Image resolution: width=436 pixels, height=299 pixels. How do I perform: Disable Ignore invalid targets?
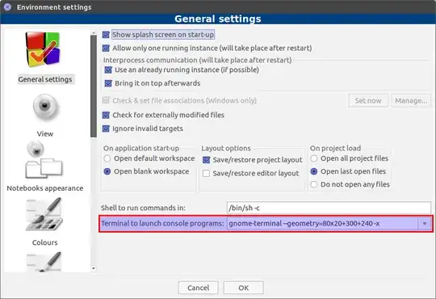(x=106, y=128)
